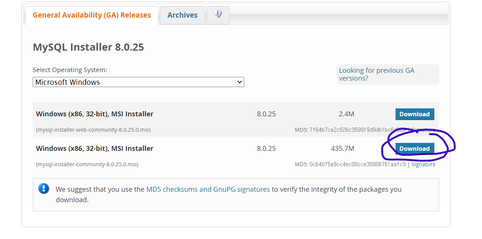Download the 2.4M web community installer
482x239 pixels.
coord(414,114)
